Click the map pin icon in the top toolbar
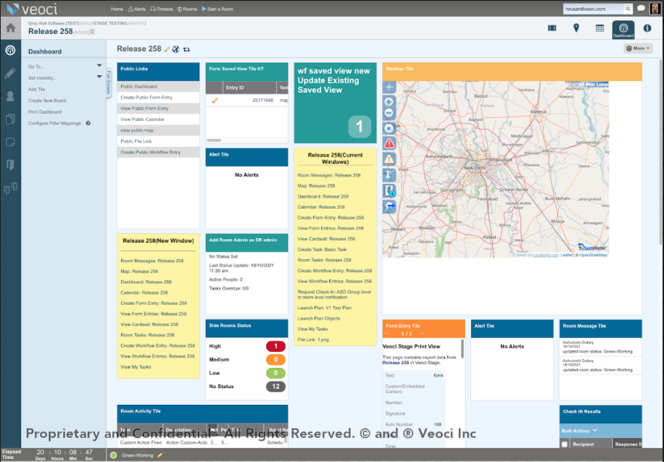 (x=576, y=28)
